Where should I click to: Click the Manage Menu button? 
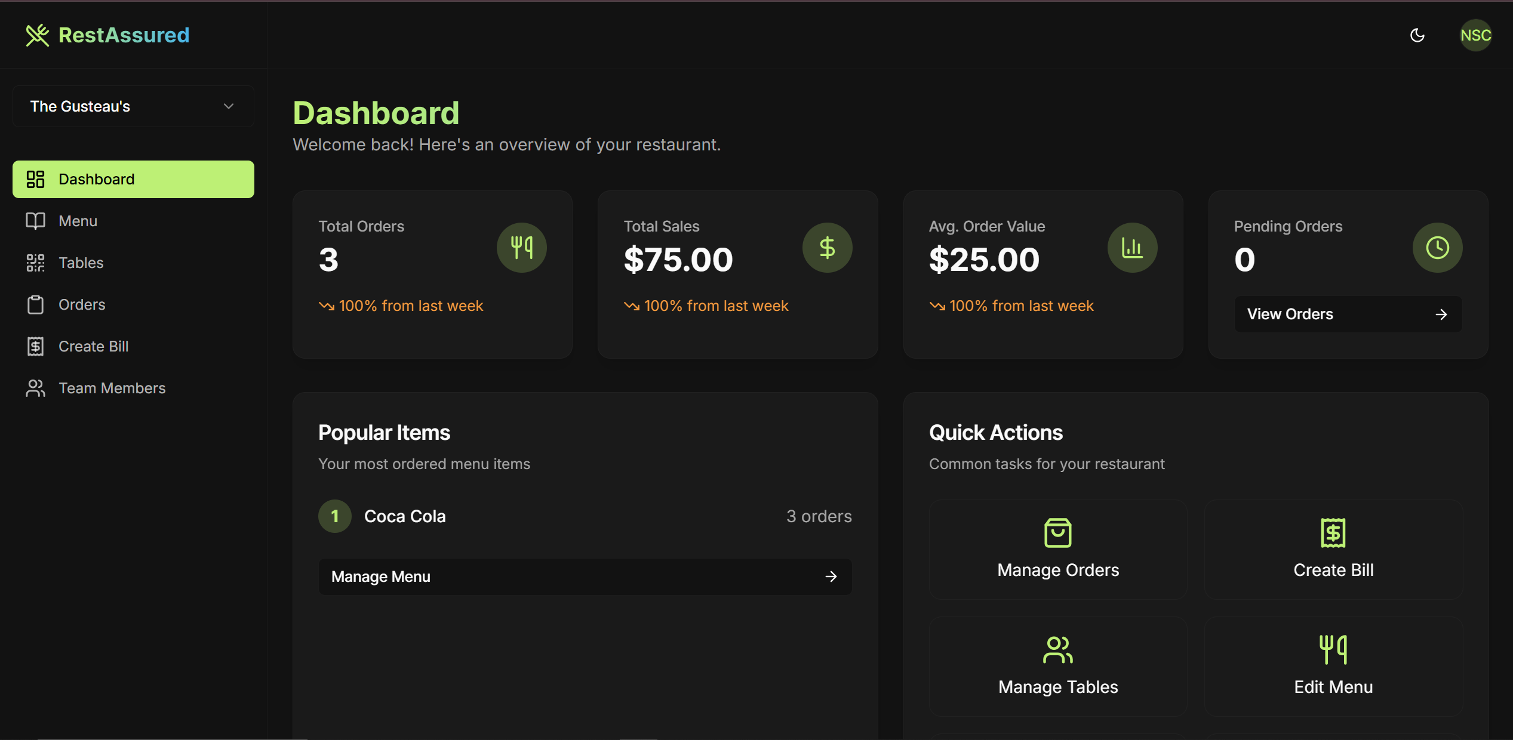click(x=585, y=576)
